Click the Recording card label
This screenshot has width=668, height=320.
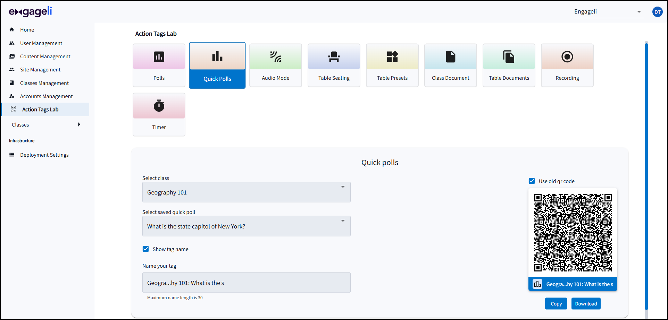coord(567,78)
